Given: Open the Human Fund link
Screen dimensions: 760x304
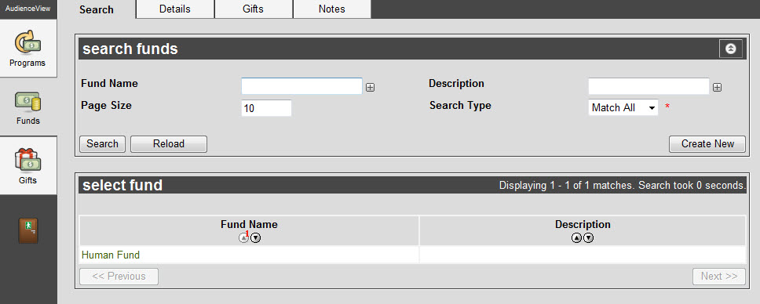Looking at the screenshot, I should pos(111,255).
